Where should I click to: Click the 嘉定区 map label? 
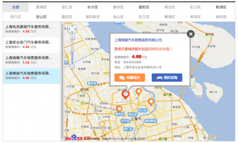(92, 83)
